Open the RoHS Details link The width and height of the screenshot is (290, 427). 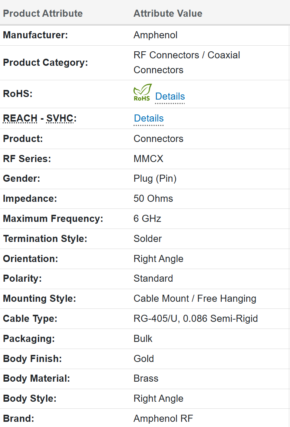point(170,96)
